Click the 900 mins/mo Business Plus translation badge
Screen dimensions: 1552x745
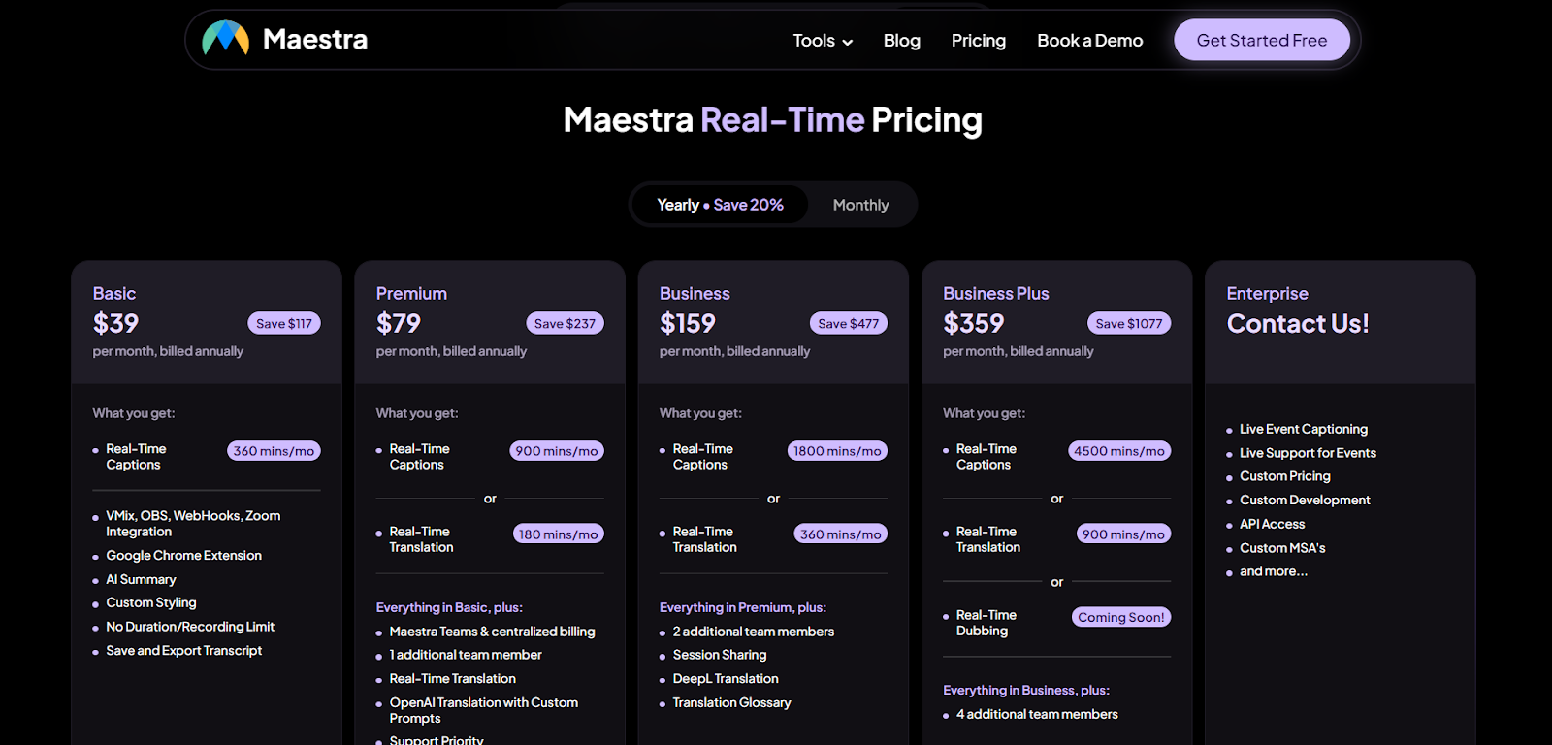click(1123, 534)
